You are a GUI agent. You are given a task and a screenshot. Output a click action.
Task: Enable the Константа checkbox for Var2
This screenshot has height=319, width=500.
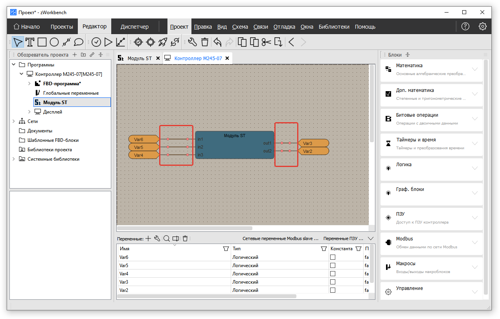pyautogui.click(x=333, y=290)
